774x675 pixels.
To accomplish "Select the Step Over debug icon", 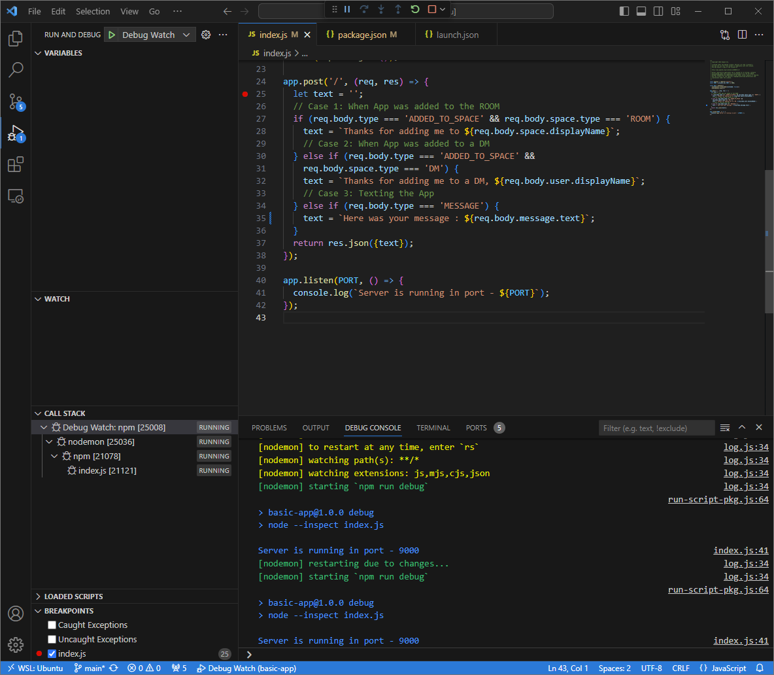I will (364, 10).
